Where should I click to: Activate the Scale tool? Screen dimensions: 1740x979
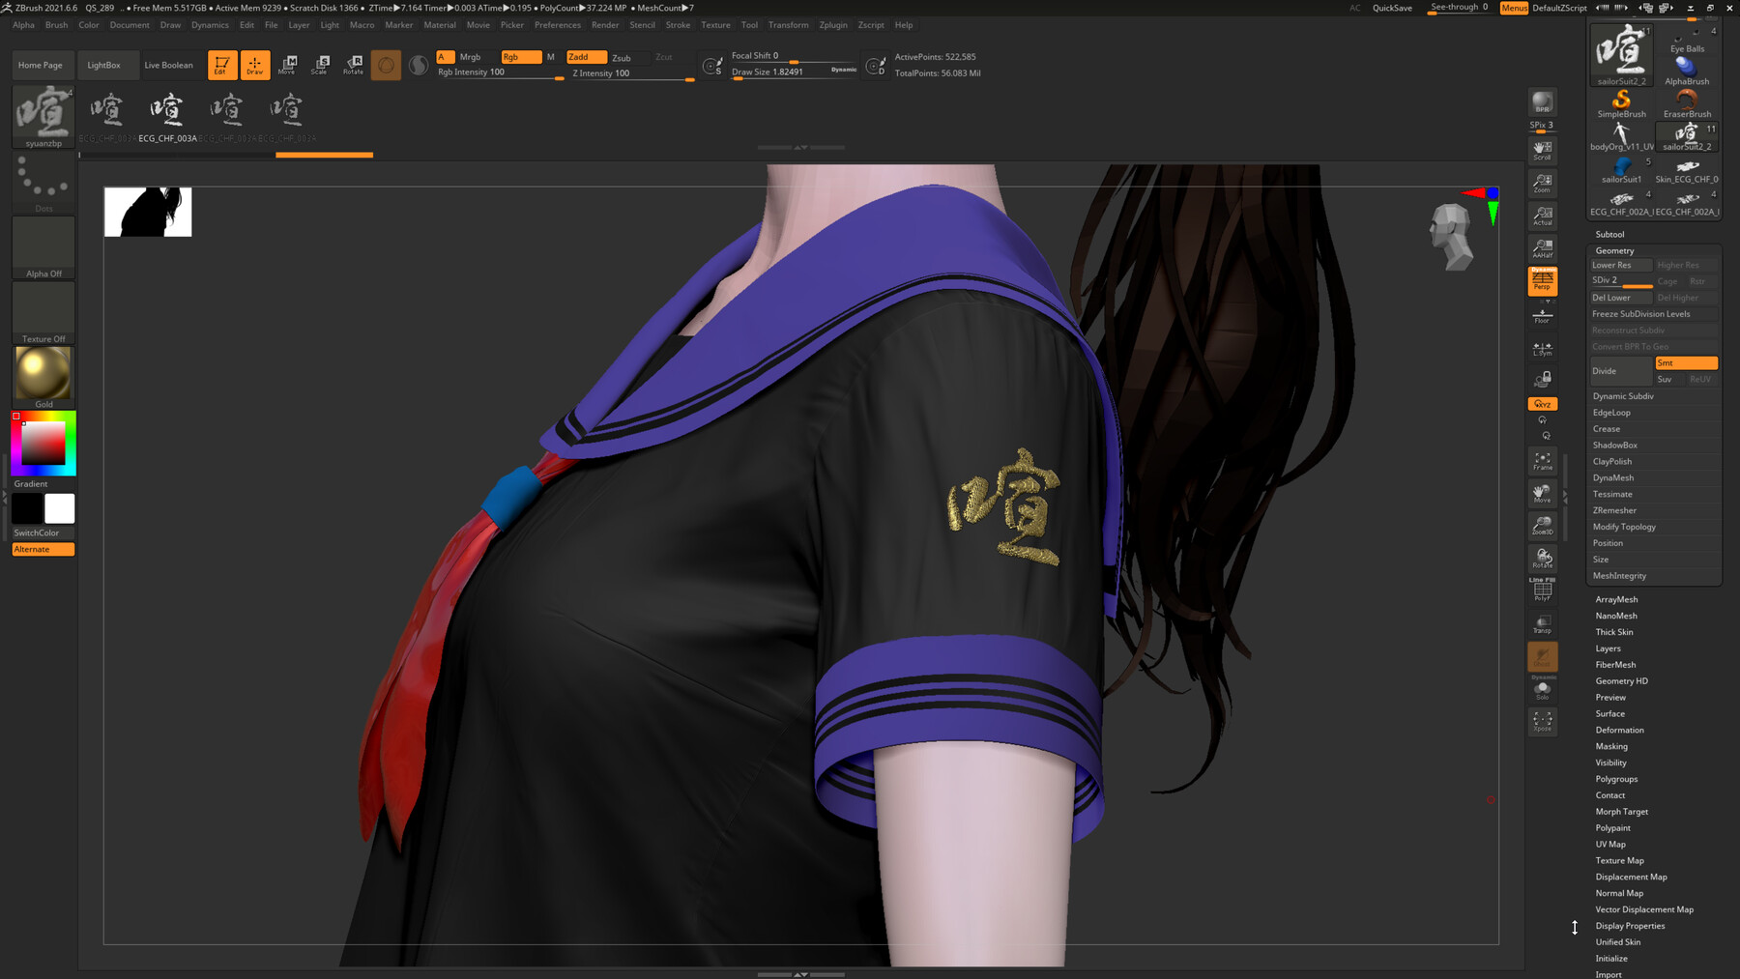click(x=319, y=65)
